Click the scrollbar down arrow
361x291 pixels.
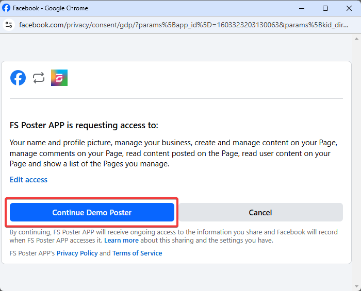pyautogui.click(x=356, y=286)
